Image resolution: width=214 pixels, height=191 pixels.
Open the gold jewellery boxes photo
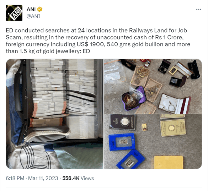pyautogui.click(x=153, y=86)
